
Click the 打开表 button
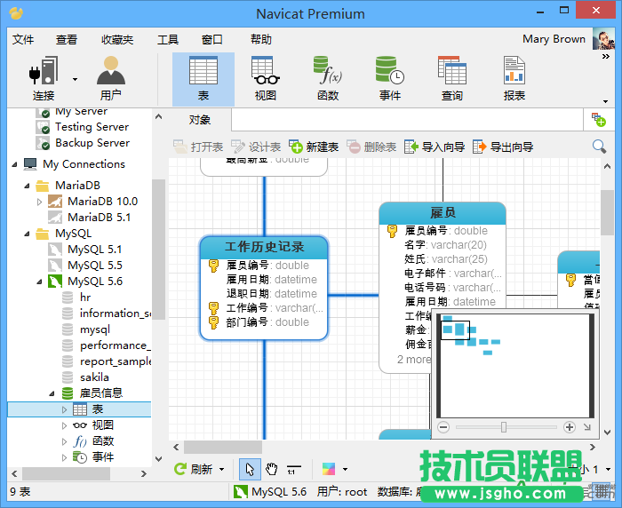[x=198, y=147]
